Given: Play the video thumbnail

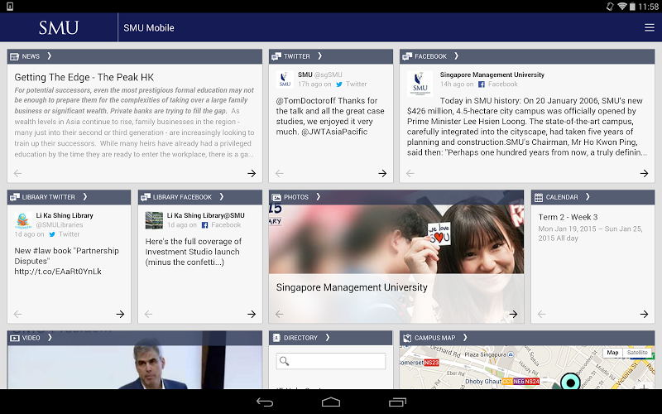Looking at the screenshot, I should pyautogui.click(x=135, y=367).
